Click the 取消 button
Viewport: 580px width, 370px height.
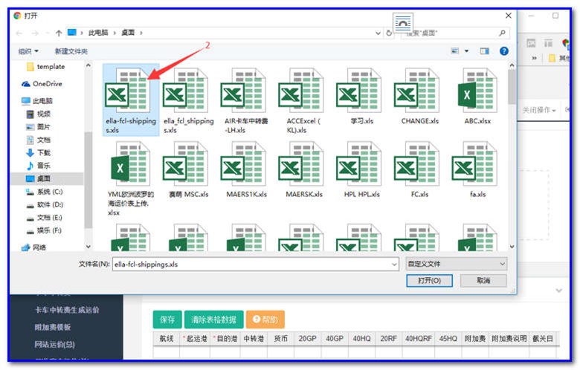(x=483, y=281)
